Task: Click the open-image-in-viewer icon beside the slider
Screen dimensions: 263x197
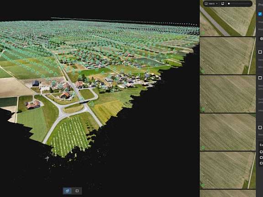Action: 222,4
